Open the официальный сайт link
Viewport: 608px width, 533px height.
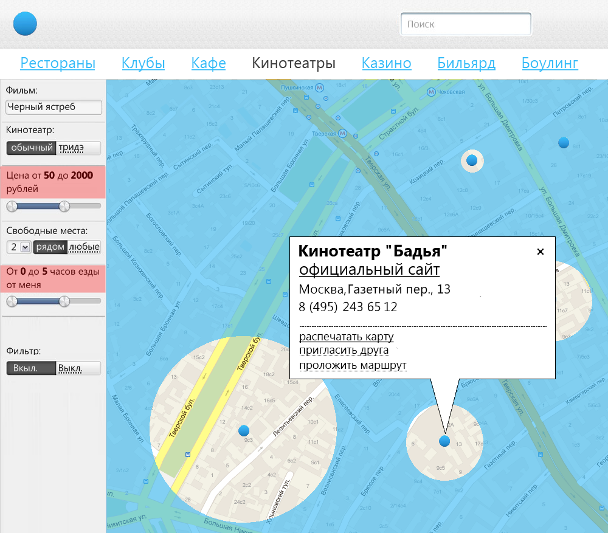[x=369, y=270]
